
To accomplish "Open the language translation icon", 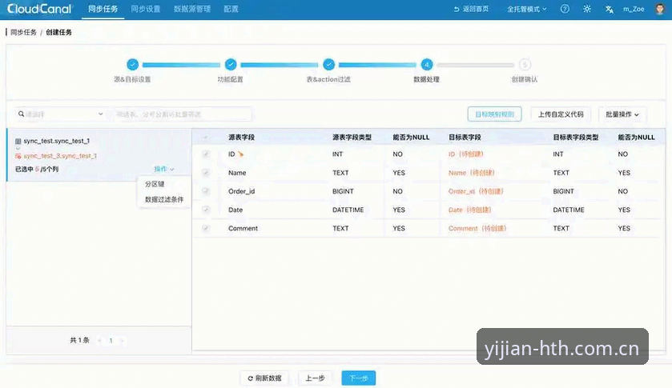I will [609, 9].
